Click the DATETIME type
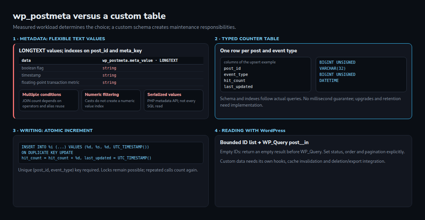Image resolution: width=425 pixels, height=220 pixels. pos(329,80)
